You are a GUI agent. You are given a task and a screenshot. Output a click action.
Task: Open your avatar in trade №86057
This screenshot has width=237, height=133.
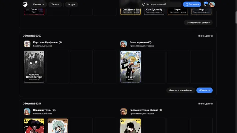click(27, 112)
